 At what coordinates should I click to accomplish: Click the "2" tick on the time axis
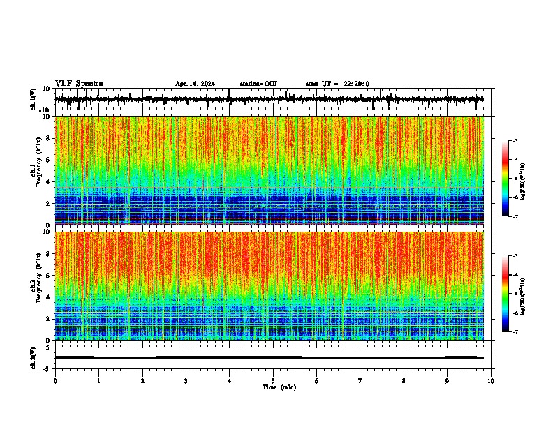point(142,381)
